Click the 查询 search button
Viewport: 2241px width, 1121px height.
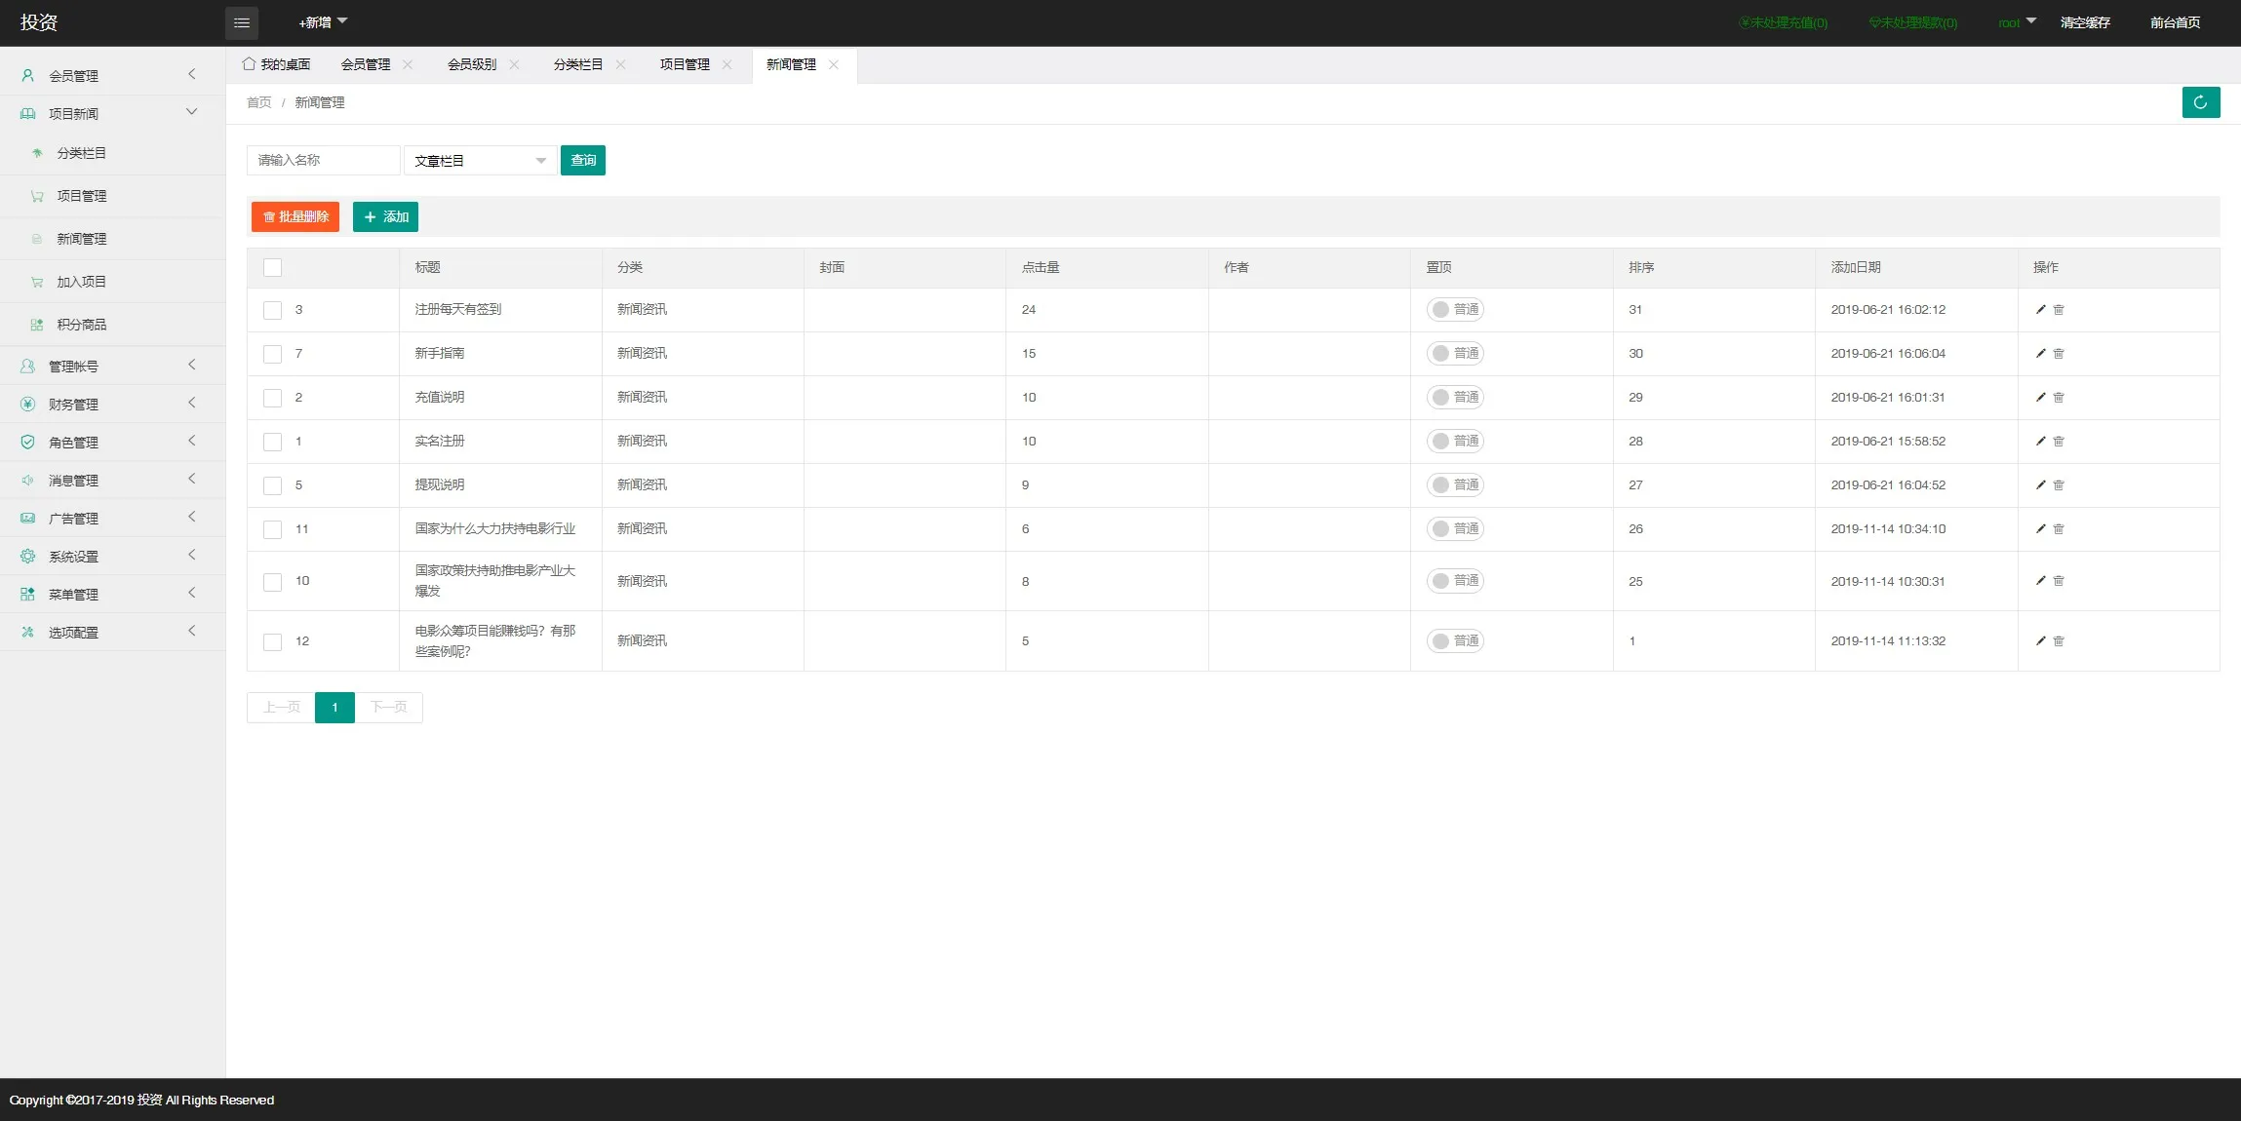pyautogui.click(x=582, y=161)
